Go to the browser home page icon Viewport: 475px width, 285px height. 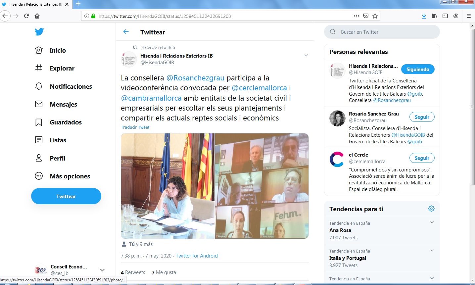click(37, 16)
